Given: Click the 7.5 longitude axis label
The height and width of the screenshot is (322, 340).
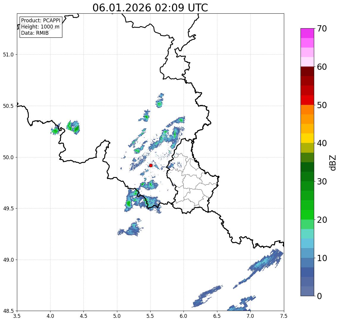Looking at the screenshot, I should pyautogui.click(x=284, y=316).
